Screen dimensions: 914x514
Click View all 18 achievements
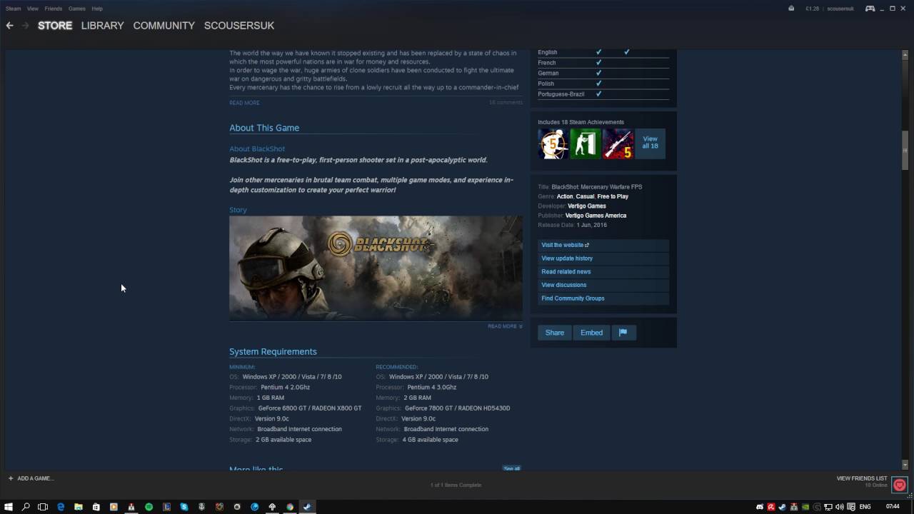(650, 143)
